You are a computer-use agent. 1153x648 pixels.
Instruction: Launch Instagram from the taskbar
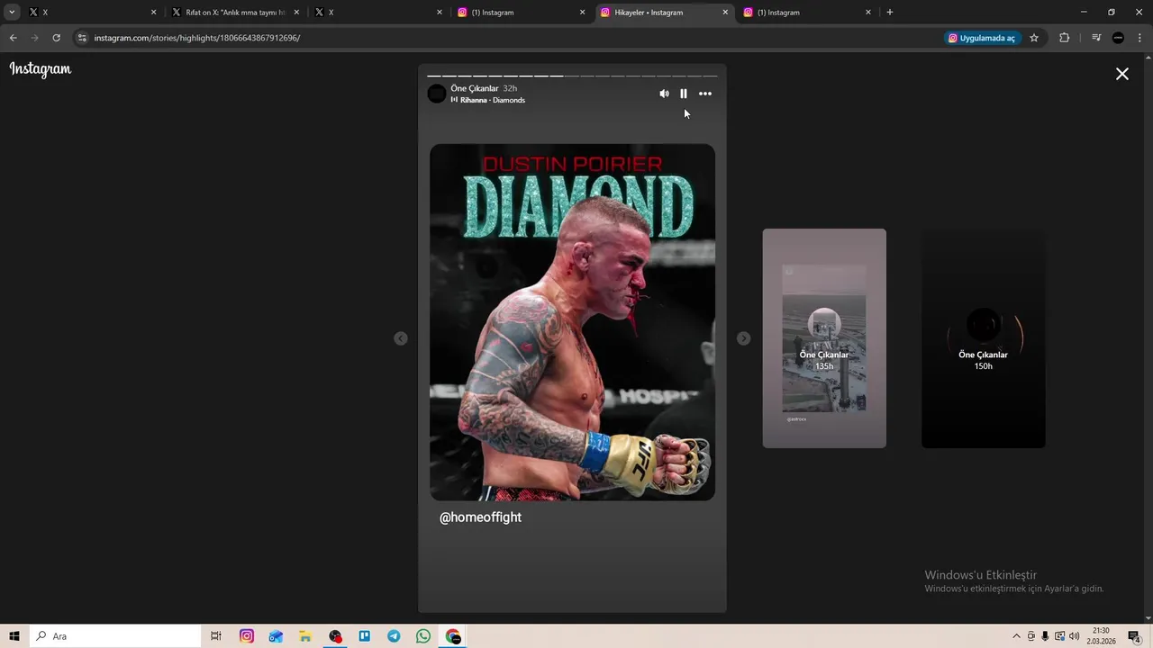point(247,636)
